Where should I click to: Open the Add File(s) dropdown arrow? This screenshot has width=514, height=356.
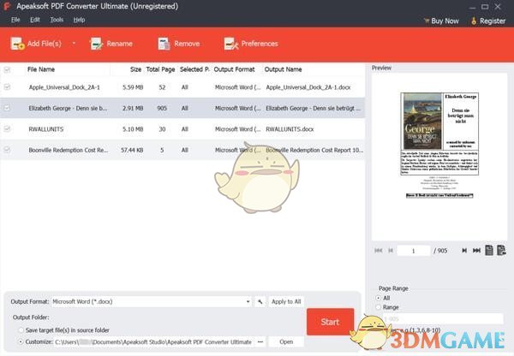click(x=74, y=43)
